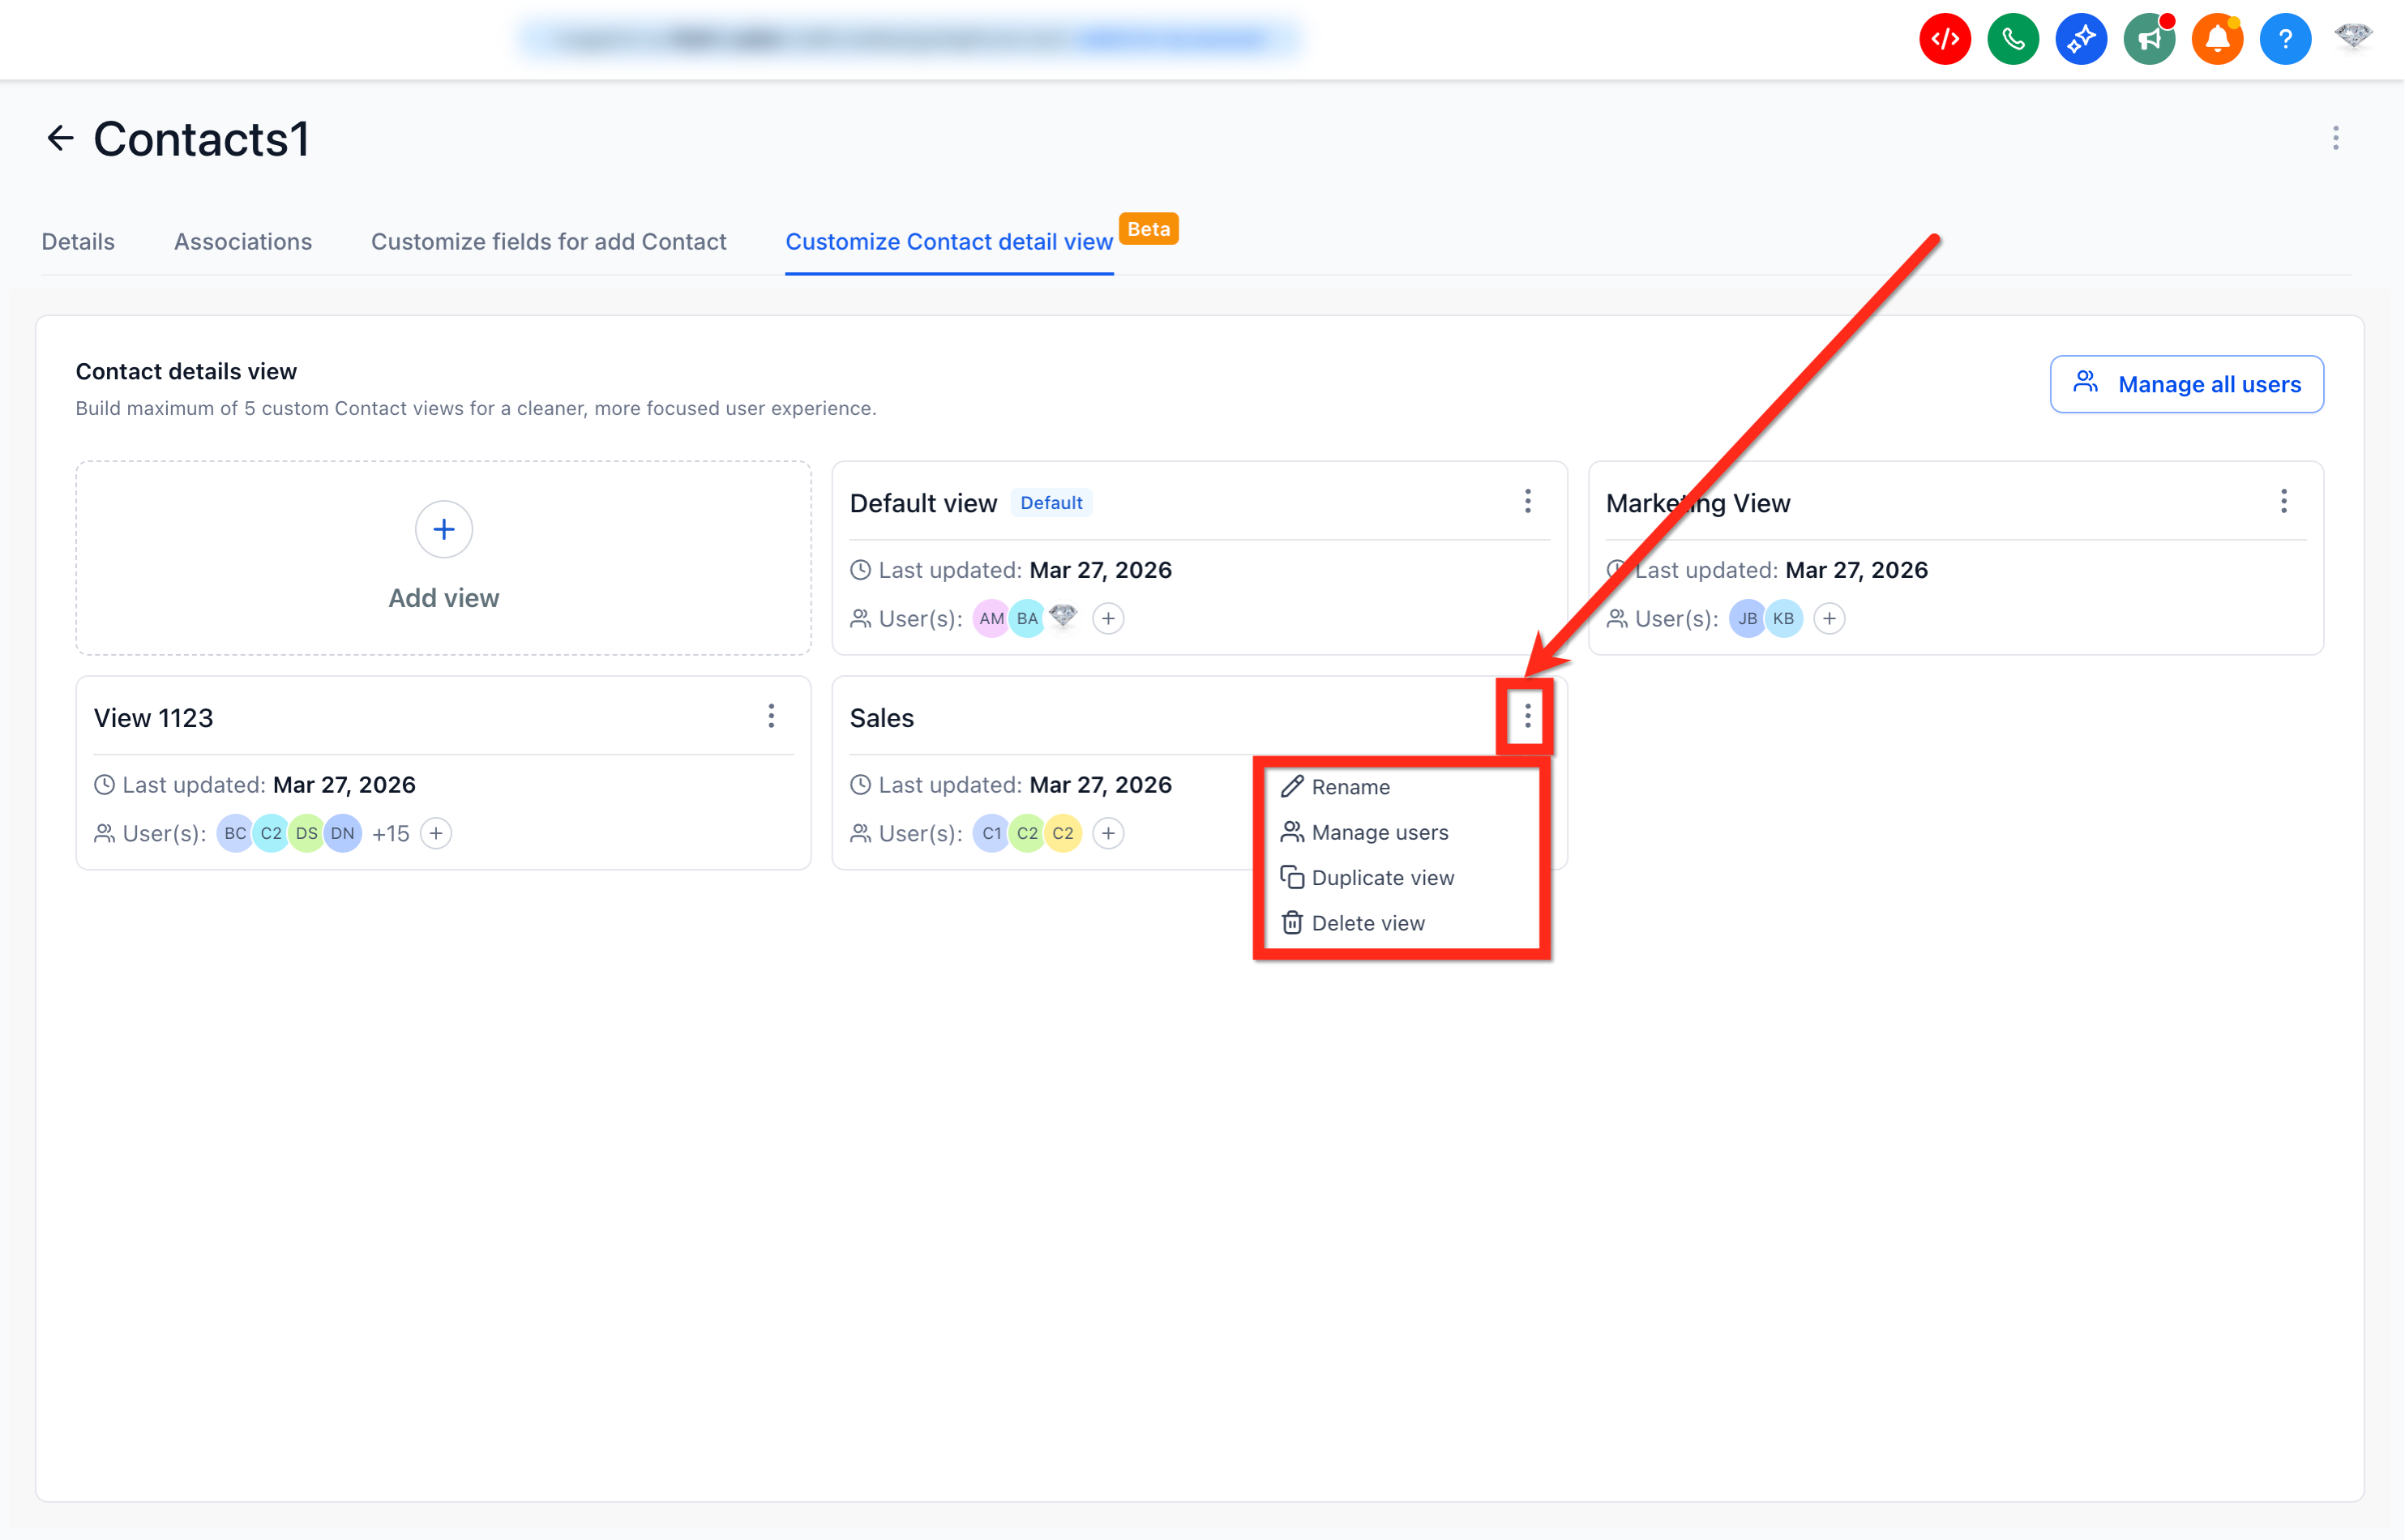Click the Sales view title

[882, 718]
